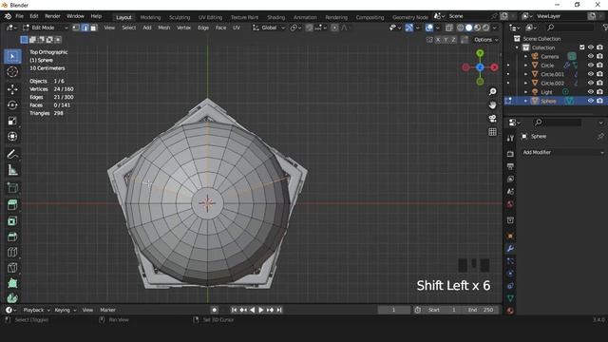Activate the Scale tool
The image size is (608, 342).
click(x=12, y=121)
